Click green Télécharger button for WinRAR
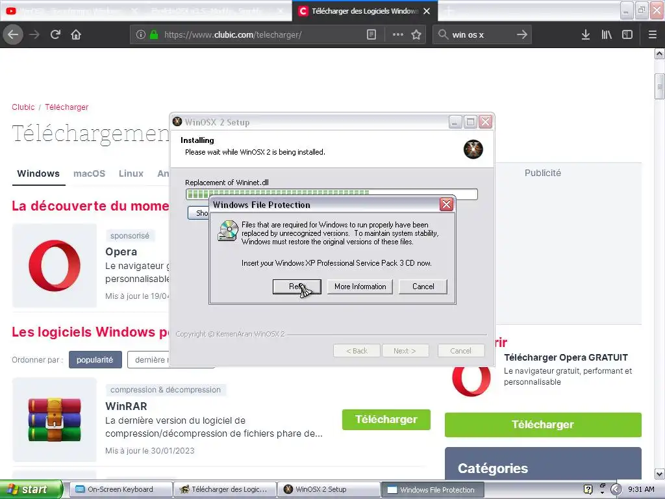The height and width of the screenshot is (499, 665). coord(386,419)
